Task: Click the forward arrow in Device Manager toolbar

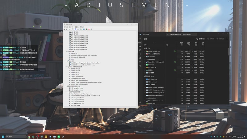Action: (66, 29)
